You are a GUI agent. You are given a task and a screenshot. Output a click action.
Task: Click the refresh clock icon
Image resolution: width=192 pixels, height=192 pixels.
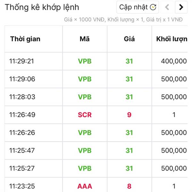click(x=153, y=7)
